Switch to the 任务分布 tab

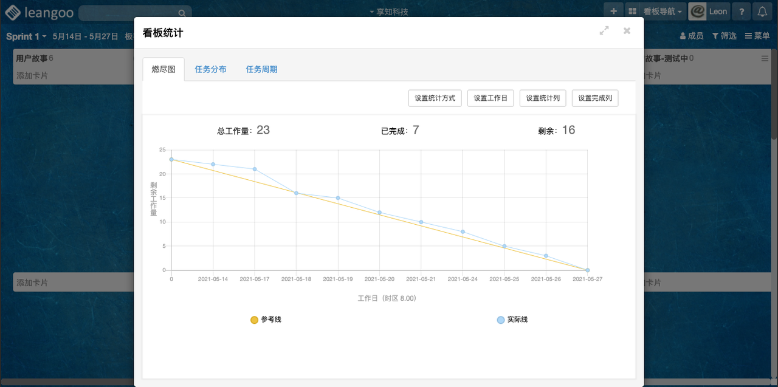click(210, 69)
